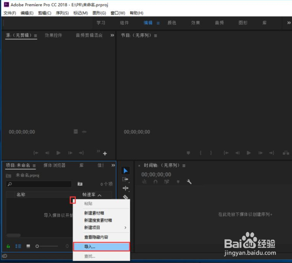Expand the 新建项目 submenu arrow

pyautogui.click(x=125, y=228)
